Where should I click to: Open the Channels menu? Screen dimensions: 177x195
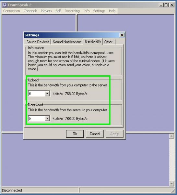pos(30,11)
